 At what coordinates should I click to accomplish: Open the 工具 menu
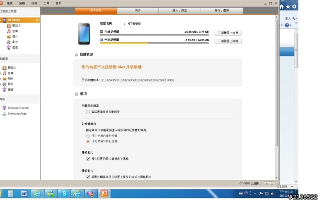[47, 4]
